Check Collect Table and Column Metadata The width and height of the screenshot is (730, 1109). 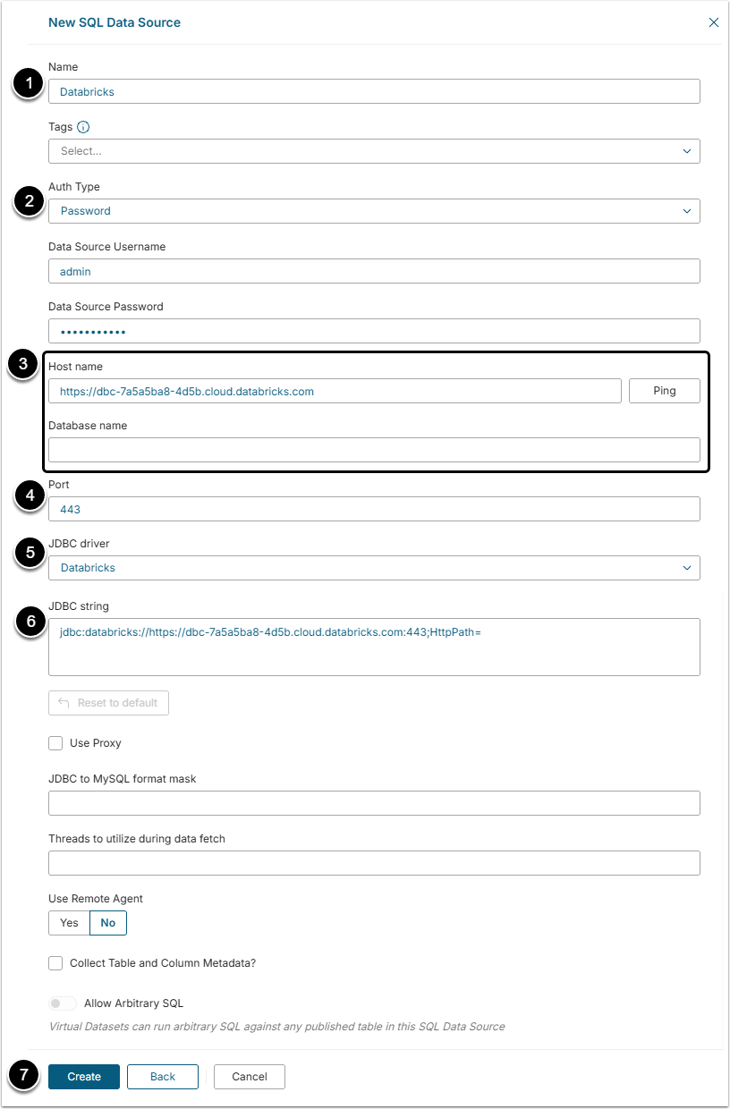pos(55,963)
